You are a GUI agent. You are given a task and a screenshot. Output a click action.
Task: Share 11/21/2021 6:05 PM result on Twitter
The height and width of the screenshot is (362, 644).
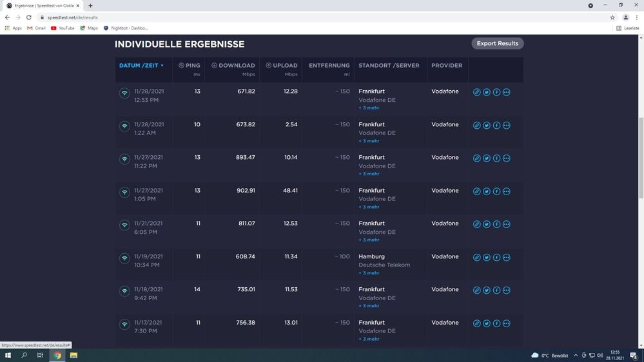click(x=486, y=224)
